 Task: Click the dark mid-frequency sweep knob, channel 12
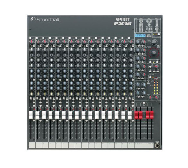coord(104,55)
